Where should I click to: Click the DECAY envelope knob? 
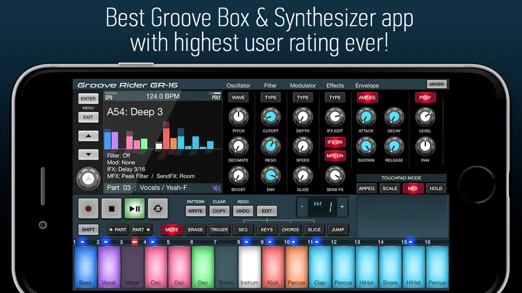pyautogui.click(x=394, y=116)
